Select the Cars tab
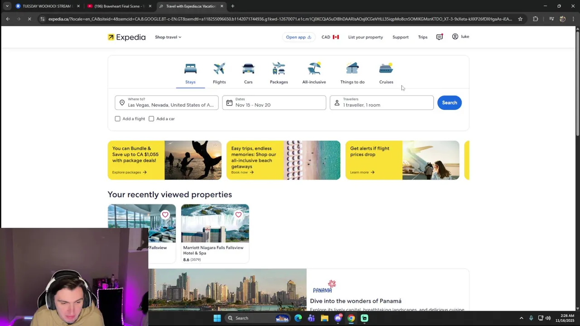This screenshot has width=580, height=326. (x=248, y=73)
